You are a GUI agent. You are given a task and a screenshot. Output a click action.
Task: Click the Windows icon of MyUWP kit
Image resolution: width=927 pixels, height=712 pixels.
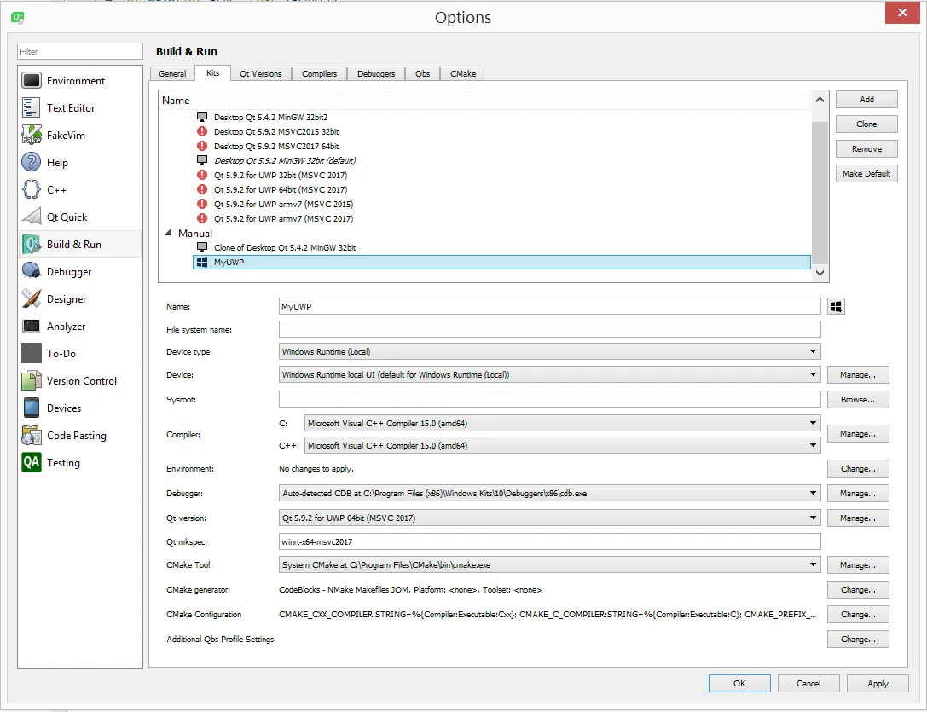coord(202,262)
